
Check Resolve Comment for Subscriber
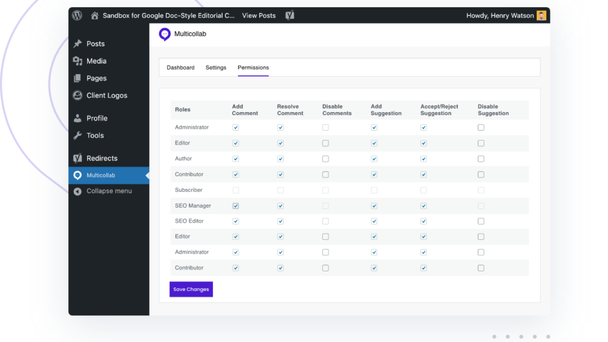(280, 191)
